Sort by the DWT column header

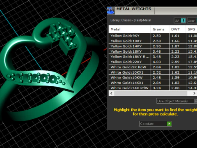[x=177, y=29]
